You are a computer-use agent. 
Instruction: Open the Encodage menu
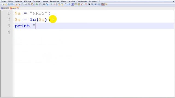[36, 1]
